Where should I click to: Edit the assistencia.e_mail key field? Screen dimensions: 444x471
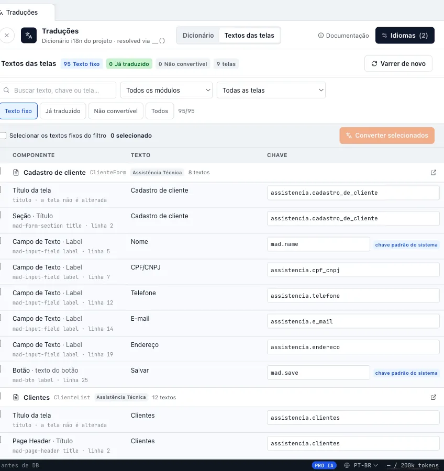click(353, 321)
